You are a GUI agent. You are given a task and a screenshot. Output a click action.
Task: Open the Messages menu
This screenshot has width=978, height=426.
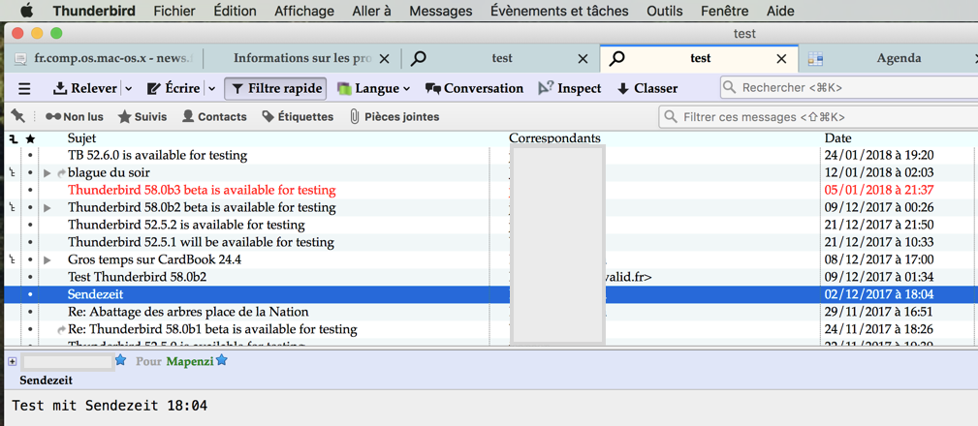click(x=440, y=11)
